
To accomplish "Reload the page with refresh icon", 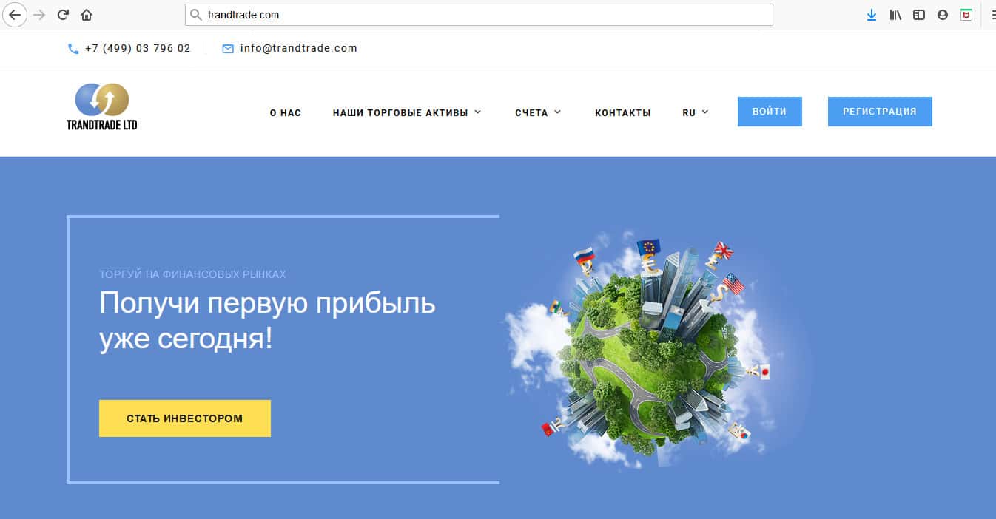I will point(64,15).
